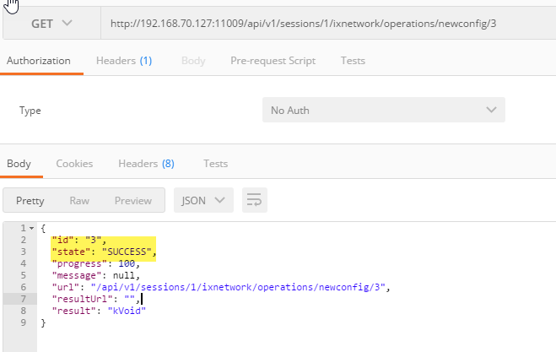Select the Pre-request Script tab

[x=273, y=61]
